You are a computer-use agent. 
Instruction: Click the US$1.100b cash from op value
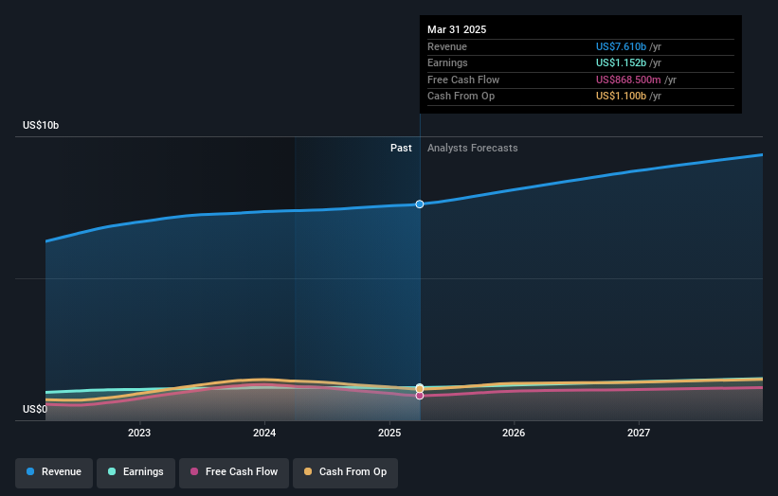click(x=621, y=97)
